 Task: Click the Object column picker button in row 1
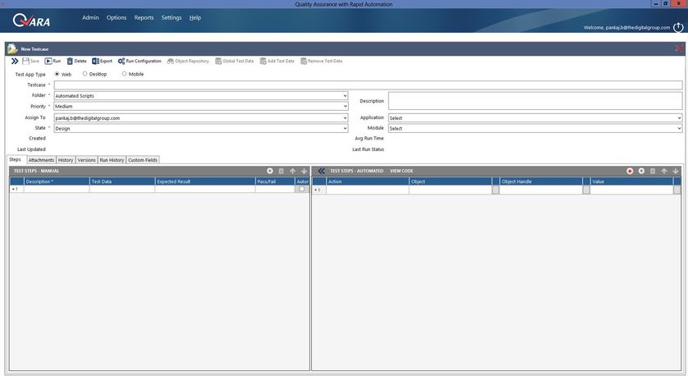(x=495, y=190)
